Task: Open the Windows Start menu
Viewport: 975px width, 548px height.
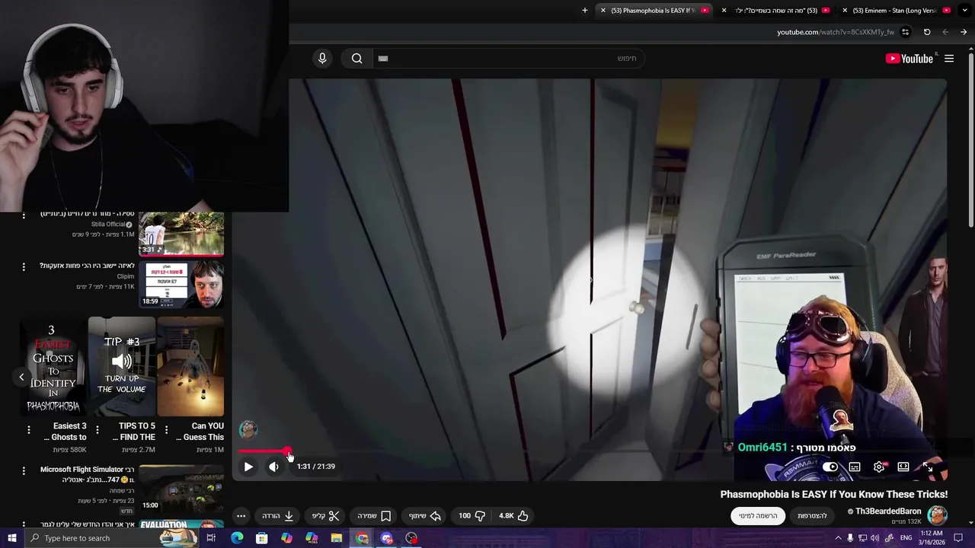Action: 11,538
